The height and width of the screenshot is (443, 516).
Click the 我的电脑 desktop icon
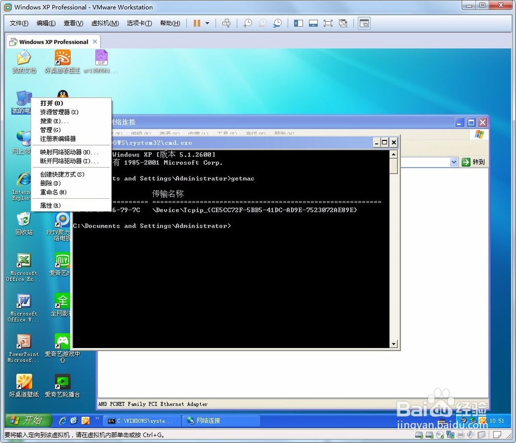[x=22, y=102]
